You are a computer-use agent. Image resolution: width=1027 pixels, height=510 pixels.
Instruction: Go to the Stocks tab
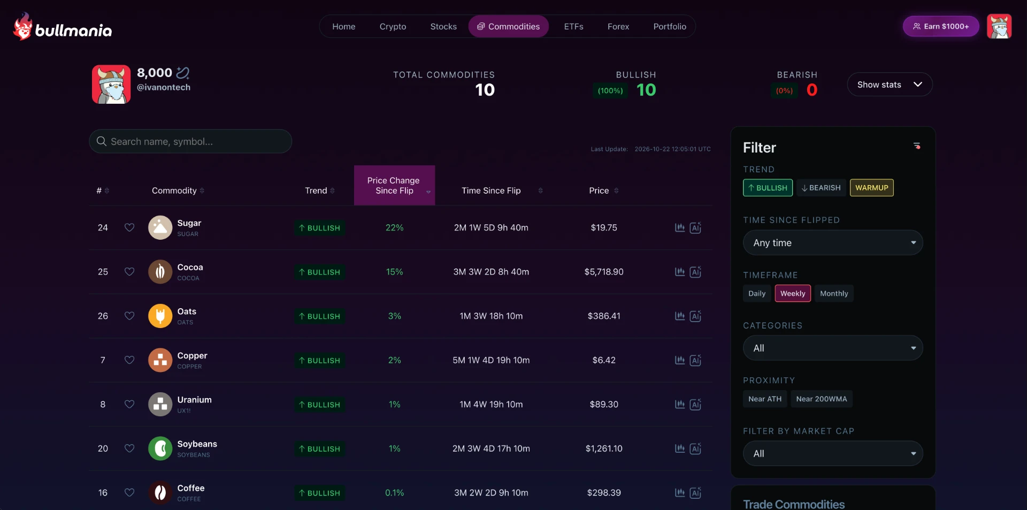click(x=443, y=26)
